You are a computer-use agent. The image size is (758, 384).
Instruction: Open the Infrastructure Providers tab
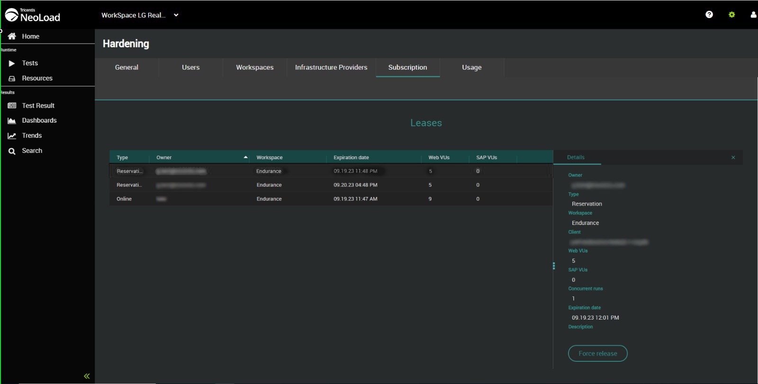click(x=331, y=67)
